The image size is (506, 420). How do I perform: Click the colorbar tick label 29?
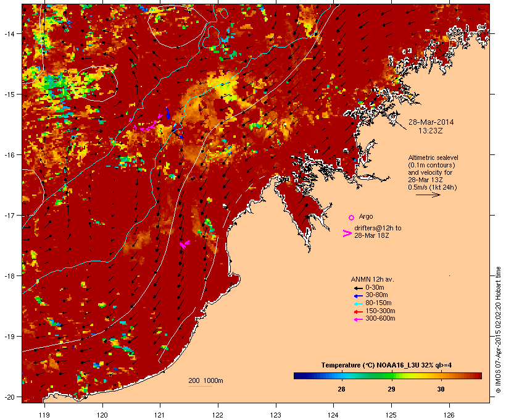pyautogui.click(x=391, y=389)
